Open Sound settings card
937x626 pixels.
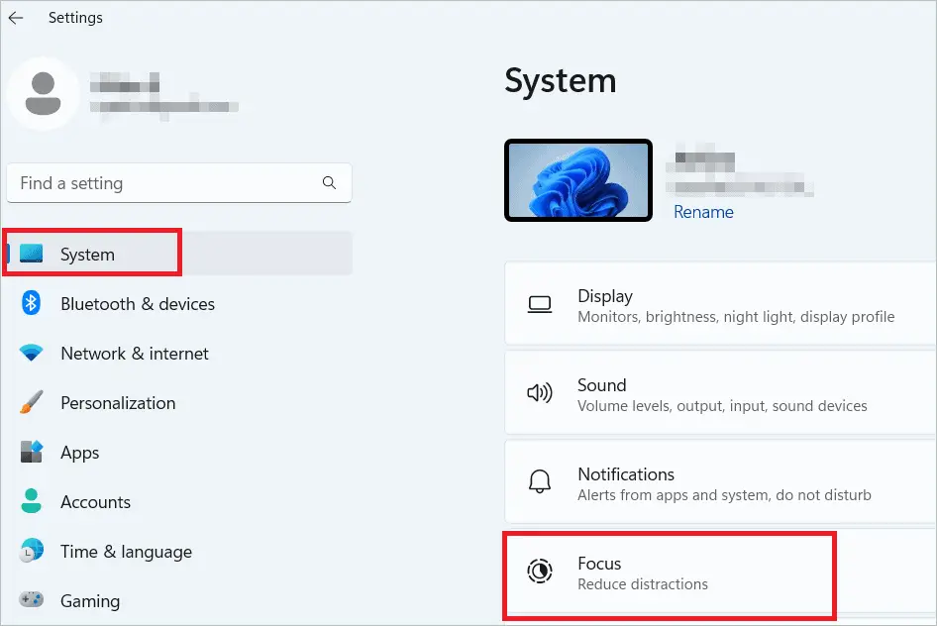pos(721,392)
